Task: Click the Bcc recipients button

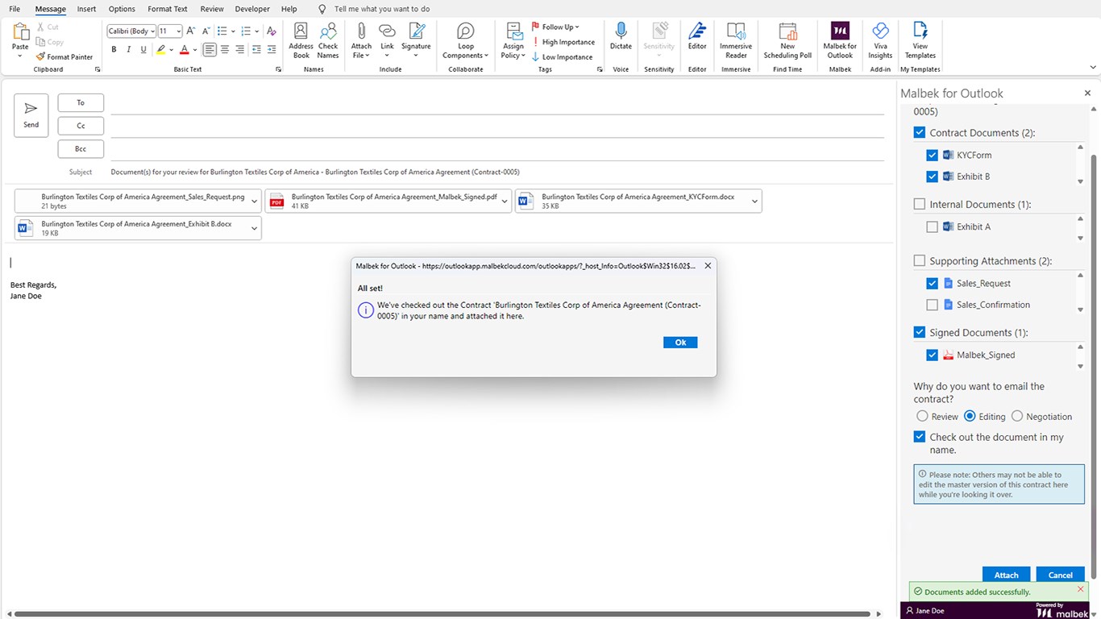Action: coord(81,149)
